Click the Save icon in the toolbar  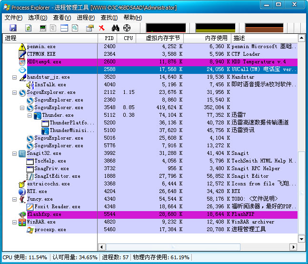pos(13,28)
